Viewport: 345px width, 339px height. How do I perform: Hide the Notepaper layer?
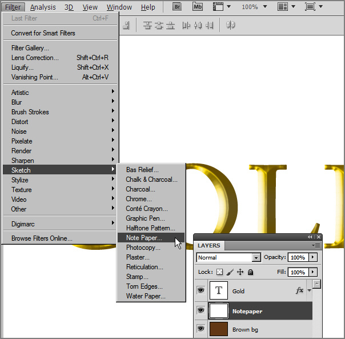pos(200,310)
